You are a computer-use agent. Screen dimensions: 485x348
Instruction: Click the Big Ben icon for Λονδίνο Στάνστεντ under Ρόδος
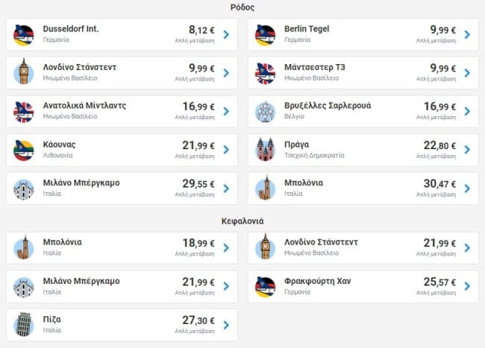click(24, 72)
